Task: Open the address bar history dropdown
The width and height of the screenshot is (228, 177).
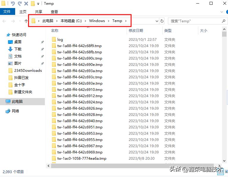Action: [x=157, y=21]
